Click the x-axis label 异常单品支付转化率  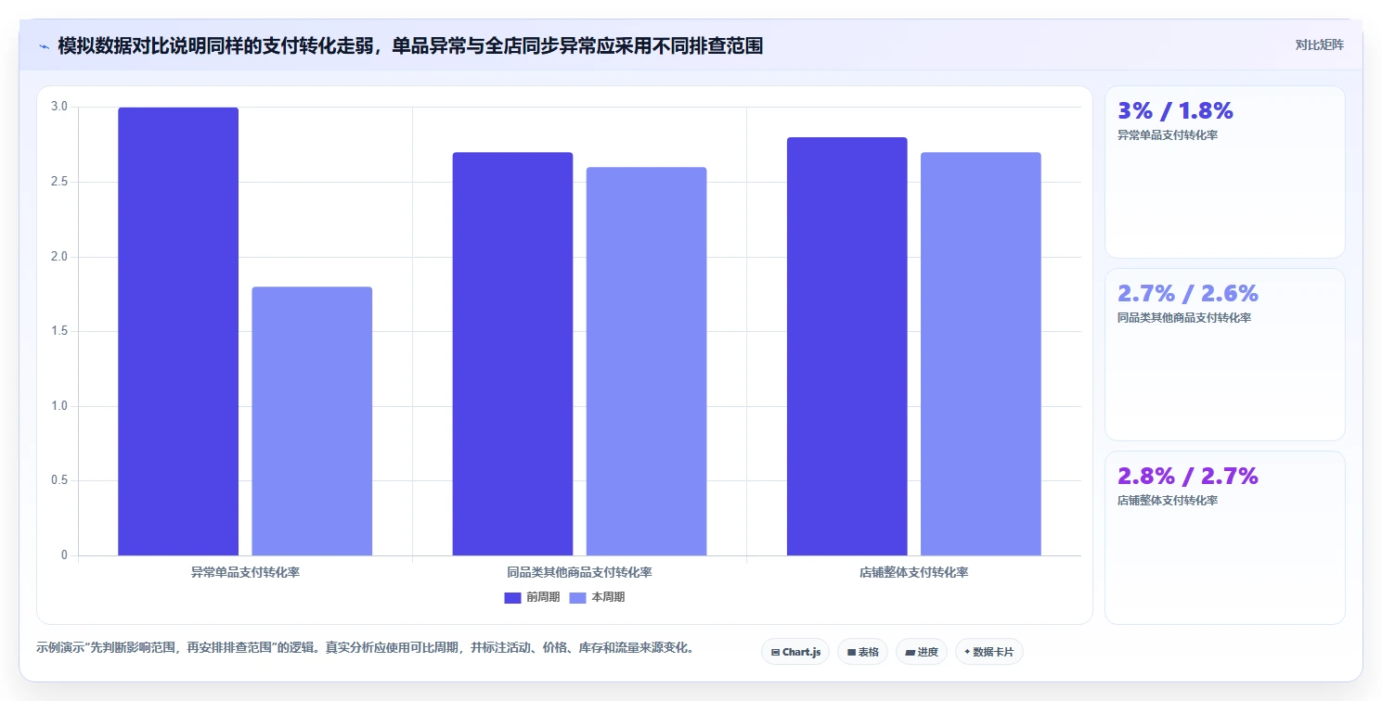point(245,572)
